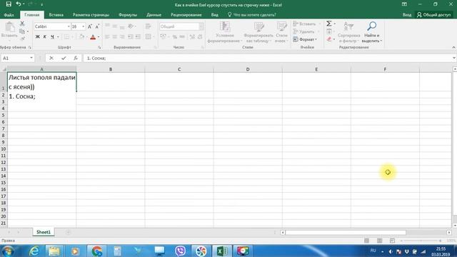
Task: Toggle Underline (Ч) formatting
Action: (52, 37)
